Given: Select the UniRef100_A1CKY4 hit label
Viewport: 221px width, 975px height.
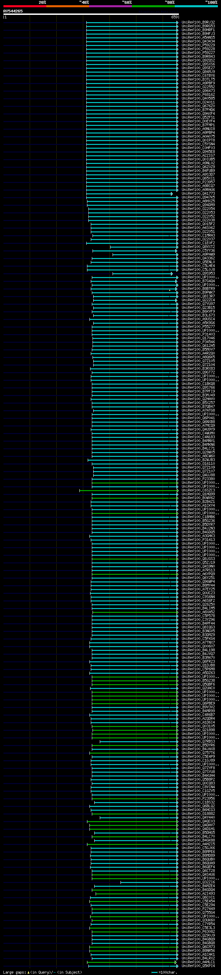Looking at the screenshot, I should [198, 506].
